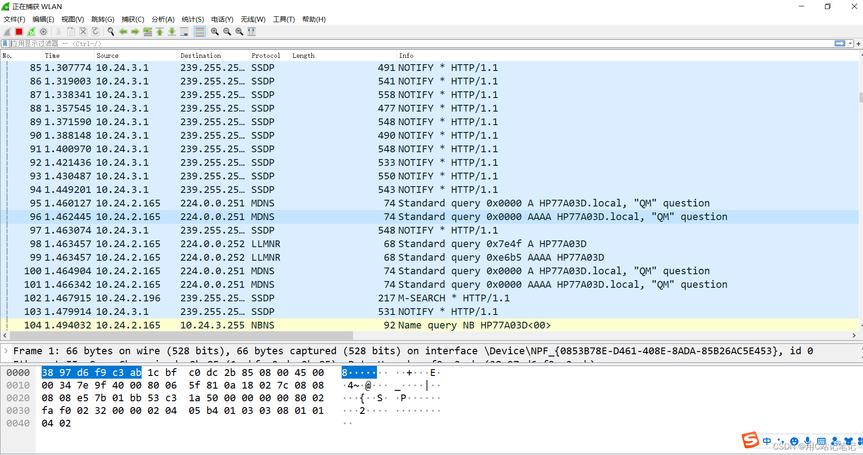Viewport: 863px width, 455px height.
Task: Zoom in on packet text
Action: click(215, 32)
